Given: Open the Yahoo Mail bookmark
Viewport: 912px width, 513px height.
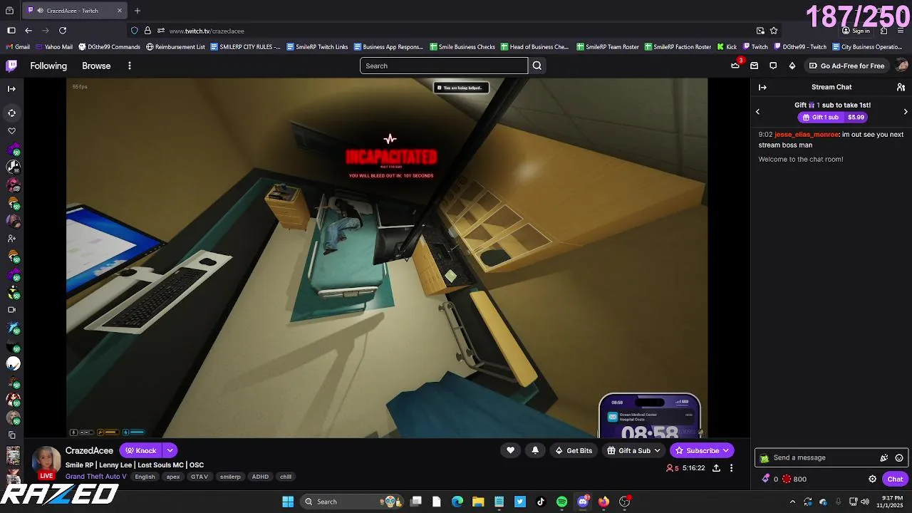Looking at the screenshot, I should [x=54, y=47].
